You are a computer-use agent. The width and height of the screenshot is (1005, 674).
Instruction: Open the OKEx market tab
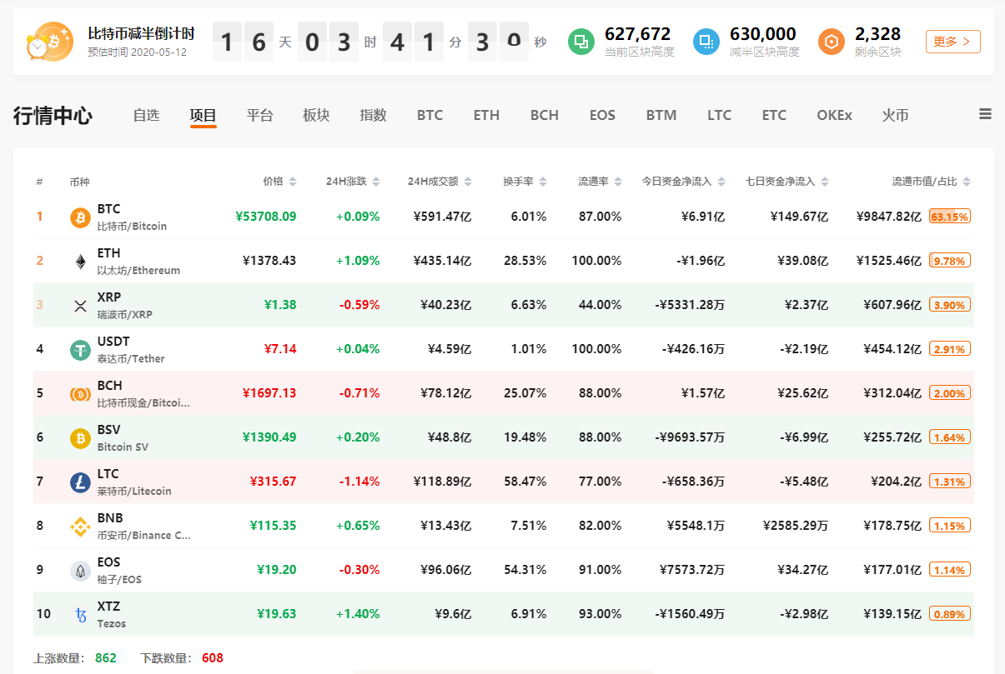click(x=834, y=115)
